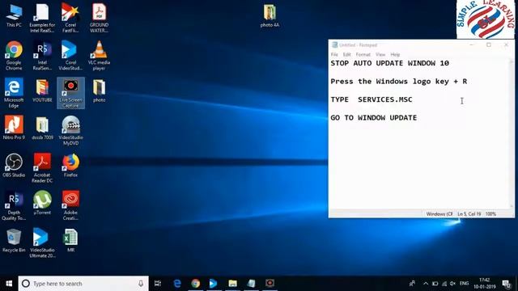This screenshot has height=291, width=518.
Task: Click the Windows Start button
Action: point(9,284)
